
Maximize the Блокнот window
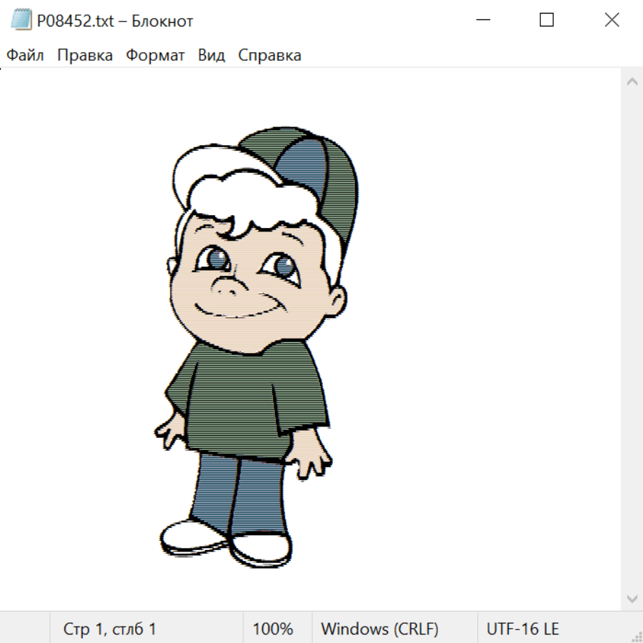pyautogui.click(x=547, y=21)
